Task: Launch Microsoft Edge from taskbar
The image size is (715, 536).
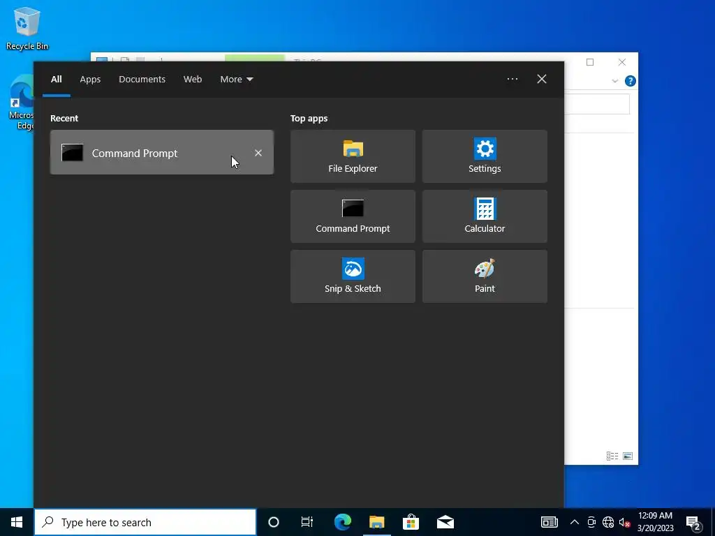Action: point(342,522)
